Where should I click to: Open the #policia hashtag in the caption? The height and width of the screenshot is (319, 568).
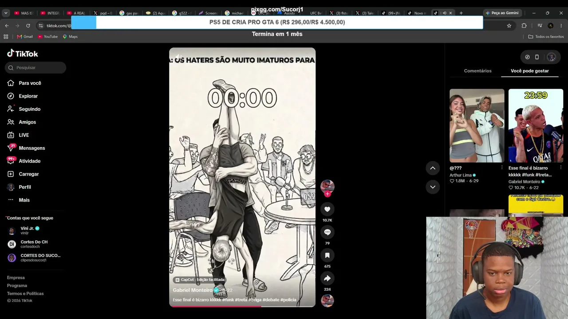click(288, 300)
